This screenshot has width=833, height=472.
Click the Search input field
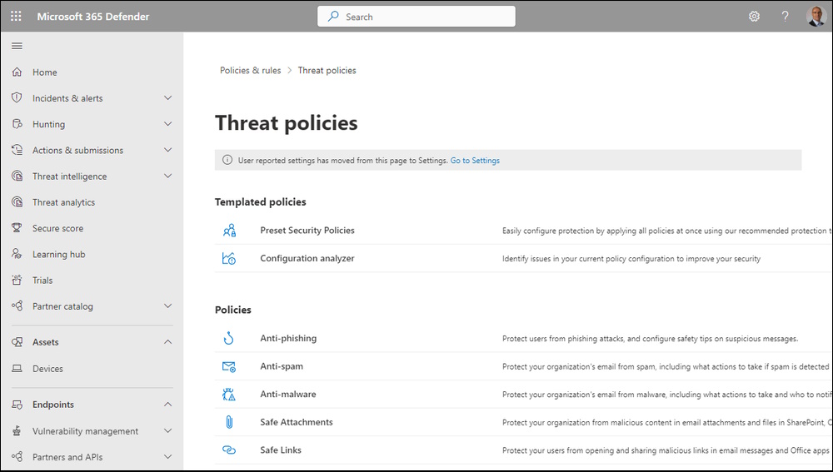coord(416,17)
